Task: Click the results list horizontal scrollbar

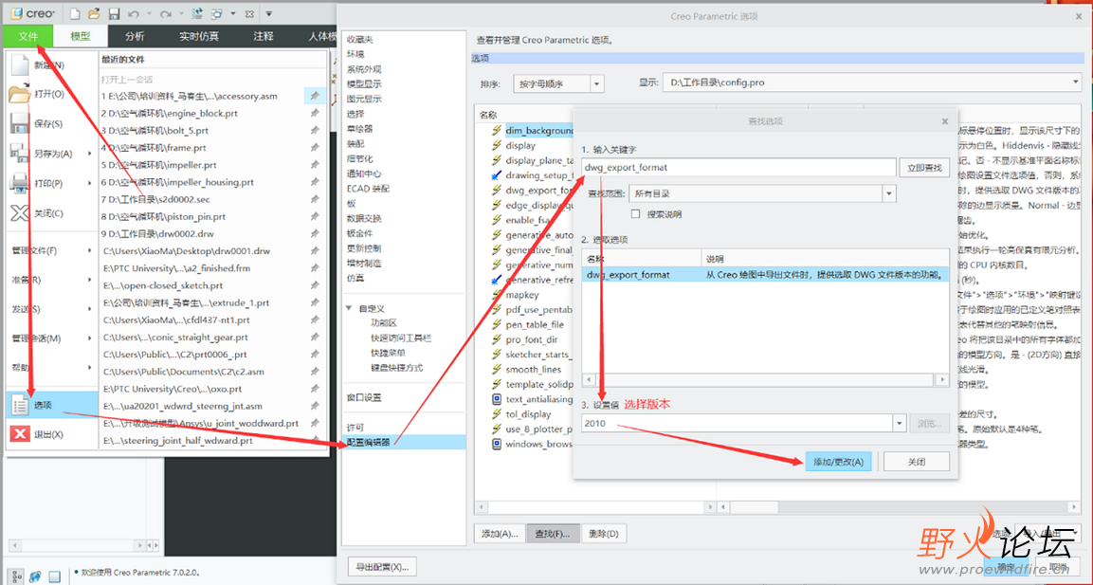Action: point(765,380)
